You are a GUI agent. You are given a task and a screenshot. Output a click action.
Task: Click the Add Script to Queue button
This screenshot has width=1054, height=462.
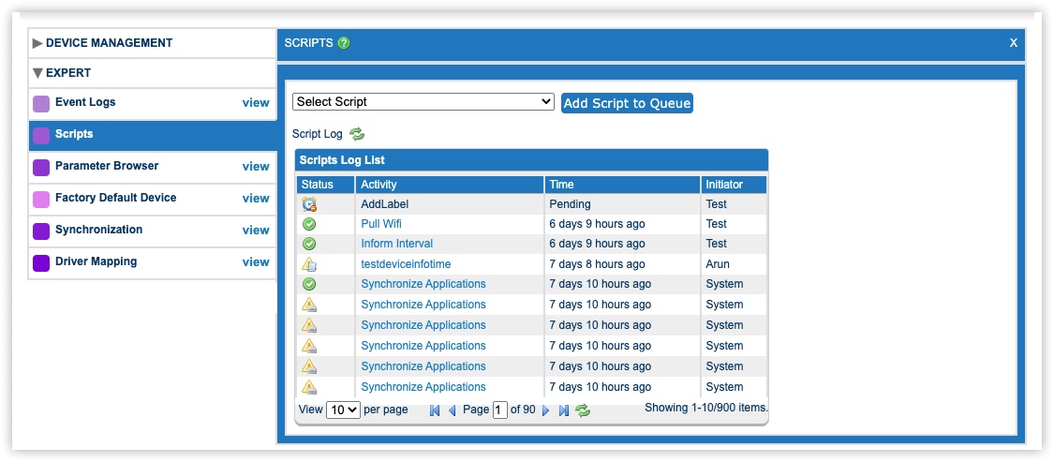click(627, 103)
